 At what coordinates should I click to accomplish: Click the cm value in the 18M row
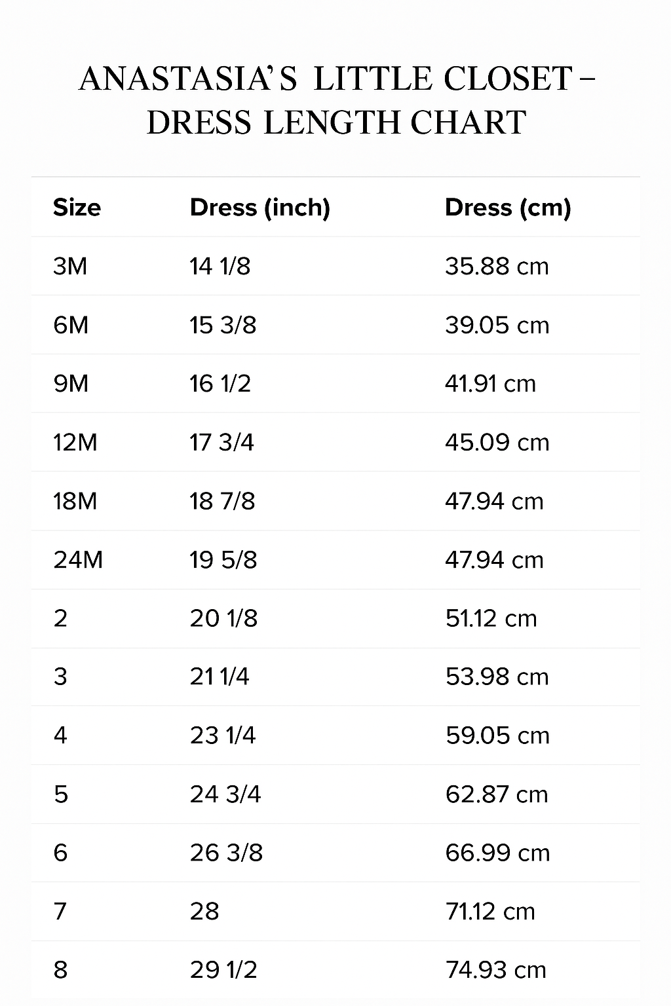(x=494, y=502)
